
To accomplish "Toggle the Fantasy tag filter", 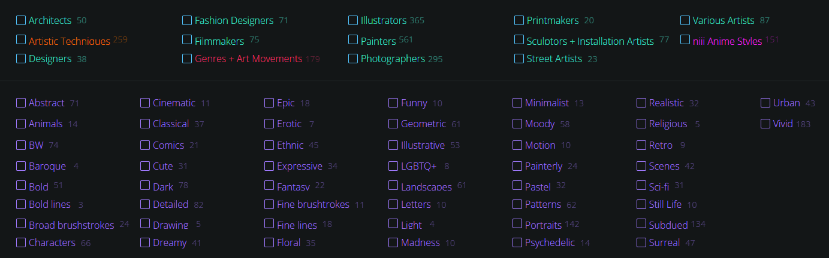I will click(269, 185).
